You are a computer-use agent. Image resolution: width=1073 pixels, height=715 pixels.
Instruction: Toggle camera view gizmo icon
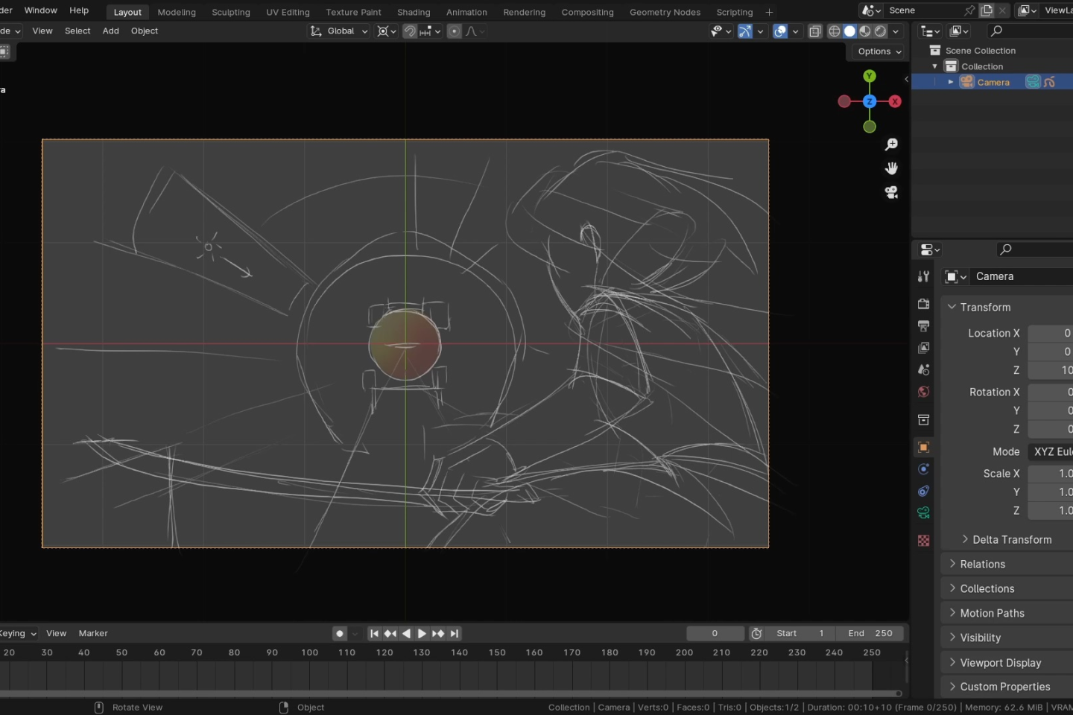click(891, 192)
